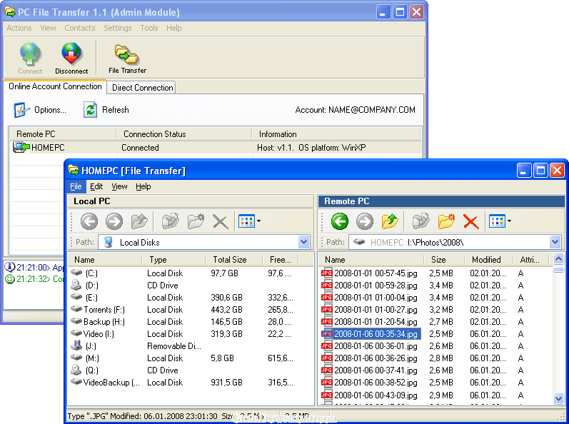Sort local list by Total Size column
The height and width of the screenshot is (424, 569).
pyautogui.click(x=233, y=260)
